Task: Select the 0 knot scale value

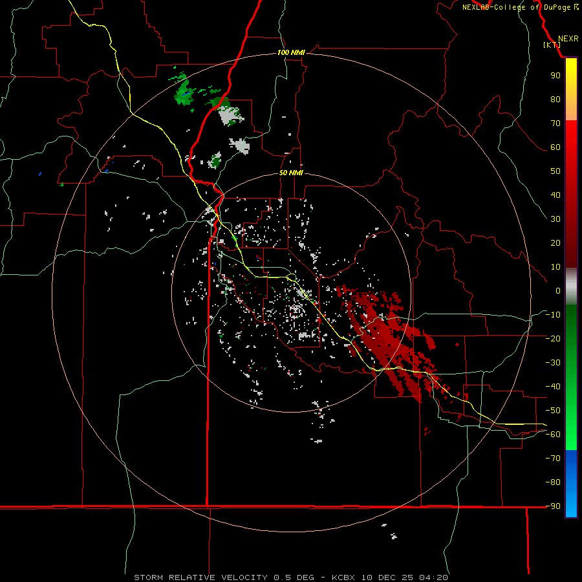Action: pyautogui.click(x=558, y=291)
